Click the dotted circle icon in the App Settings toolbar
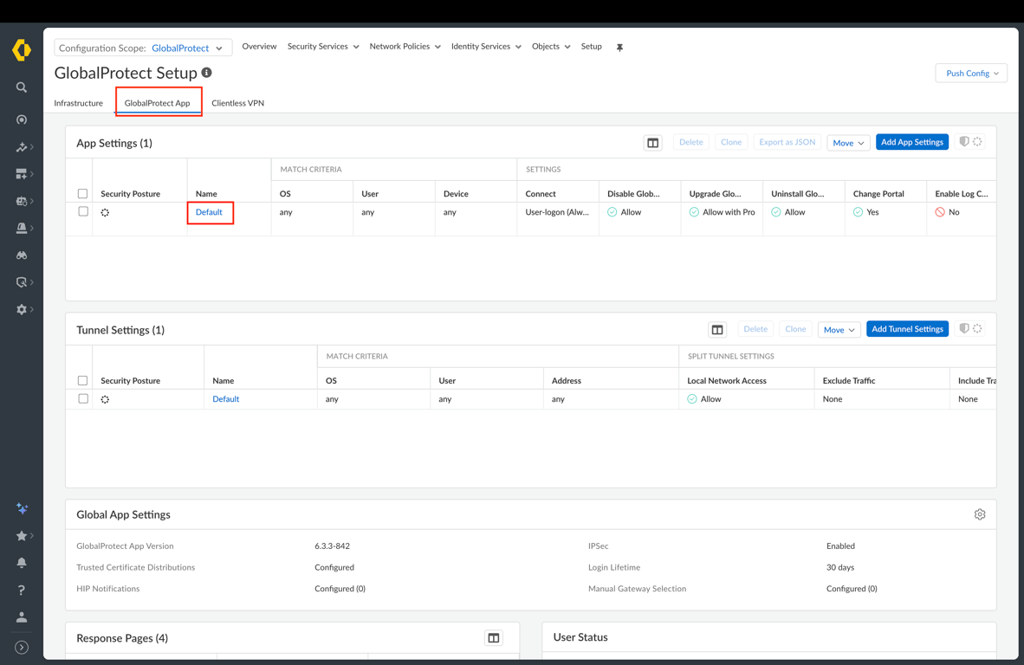Screen dimensions: 1024x665 point(977,142)
